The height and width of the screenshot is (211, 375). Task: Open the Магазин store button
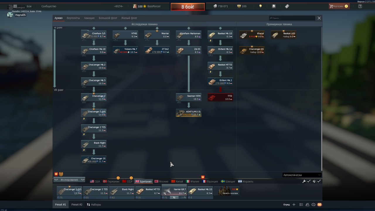[338, 6]
